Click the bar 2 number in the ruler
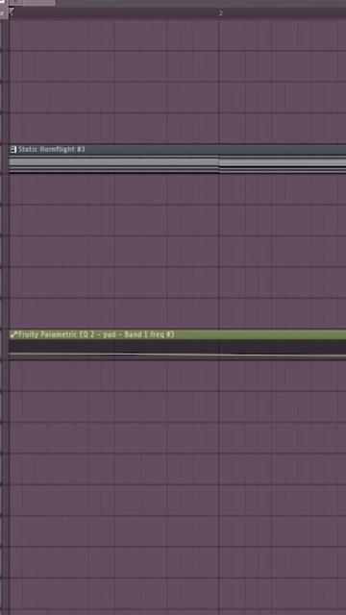Screen dimensions: 346x615 pos(220,13)
